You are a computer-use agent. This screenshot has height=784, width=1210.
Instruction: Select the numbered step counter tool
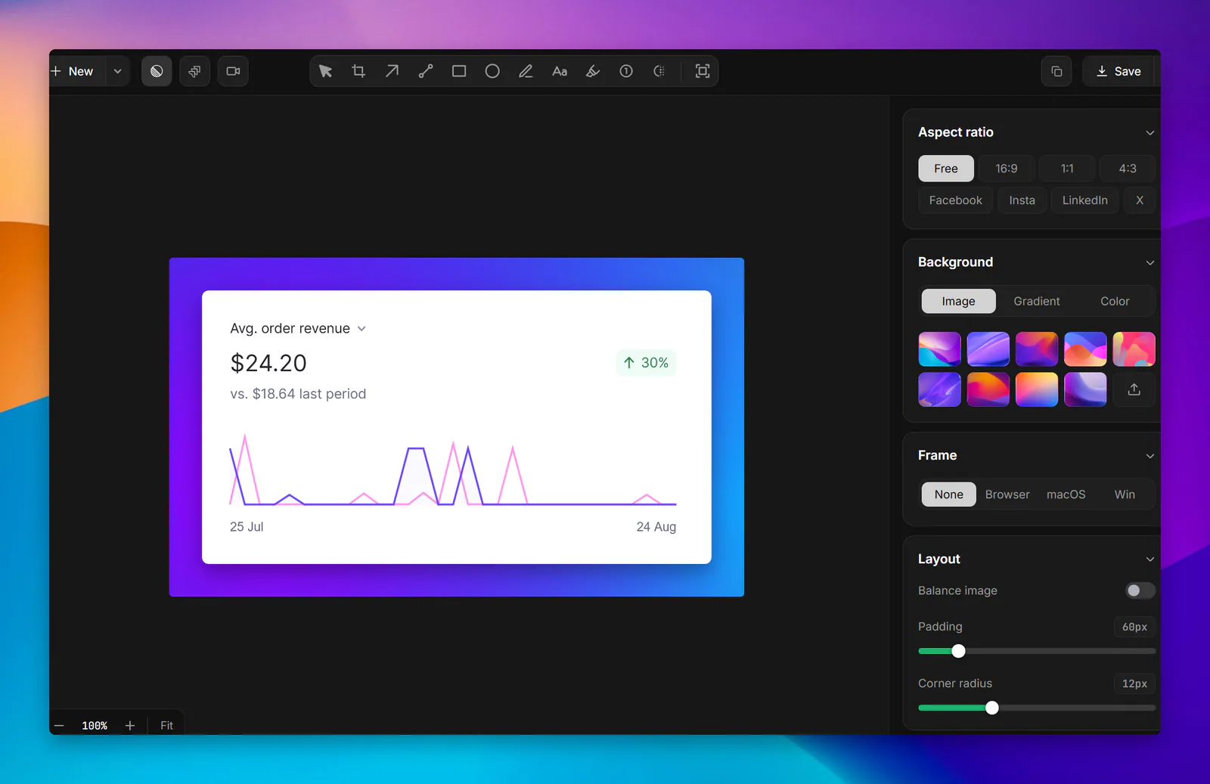pyautogui.click(x=626, y=71)
